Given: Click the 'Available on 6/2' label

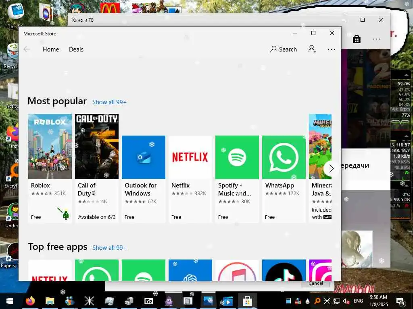Looking at the screenshot, I should [x=97, y=217].
